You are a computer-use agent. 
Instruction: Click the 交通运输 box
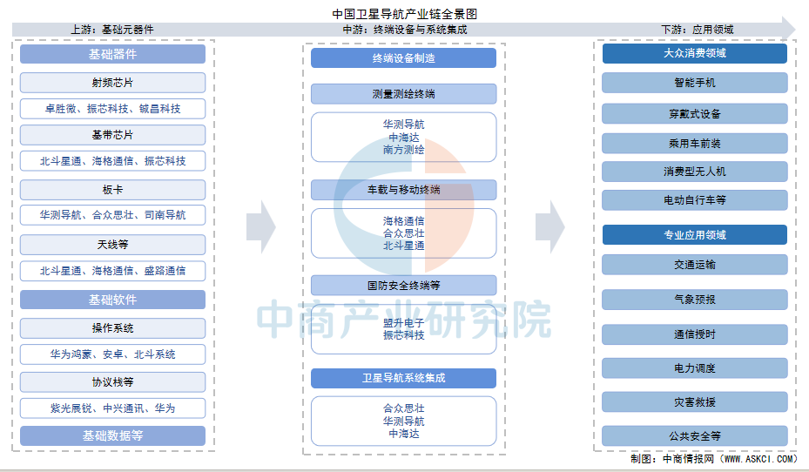pyautogui.click(x=694, y=265)
